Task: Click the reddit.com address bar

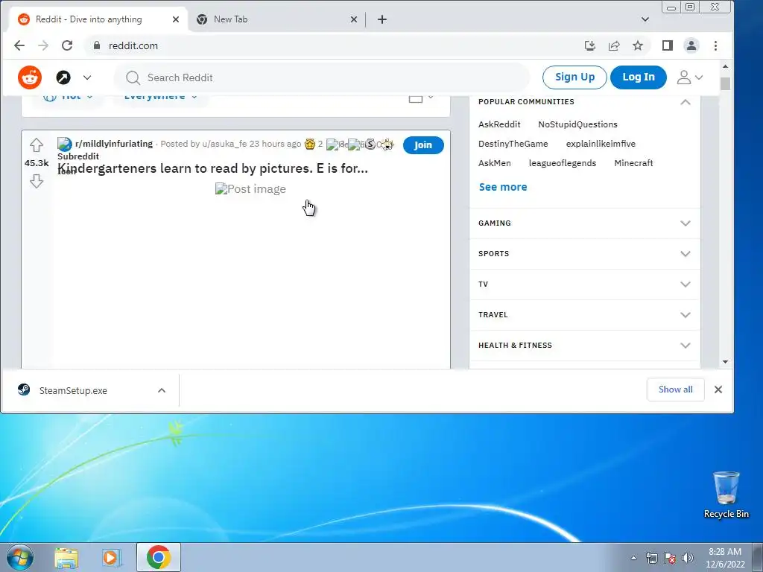Action: [336, 45]
